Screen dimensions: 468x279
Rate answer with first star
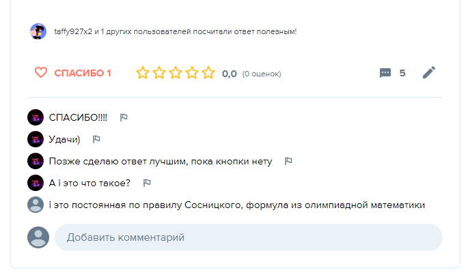click(x=143, y=73)
